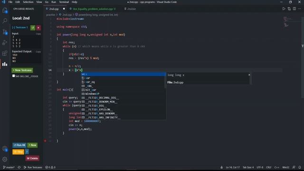This screenshot has height=171, width=304.
Task: Open the Selection menu
Action: coord(28,2)
